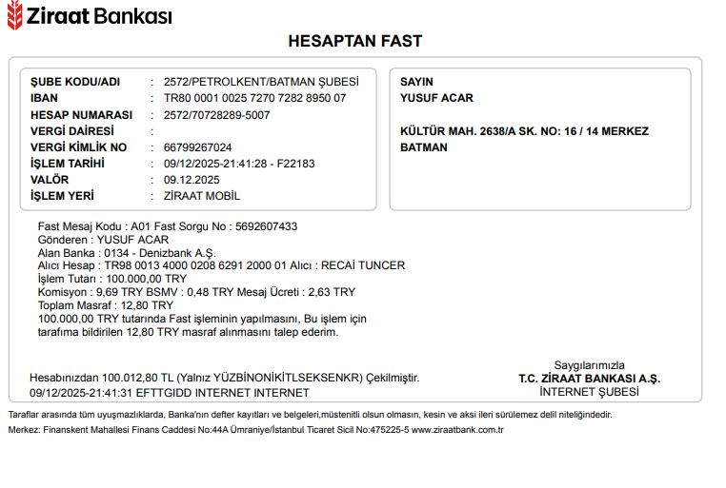This screenshot has height=488, width=726.
Task: Click the HESAP NUMARASI label
Action: point(82,115)
